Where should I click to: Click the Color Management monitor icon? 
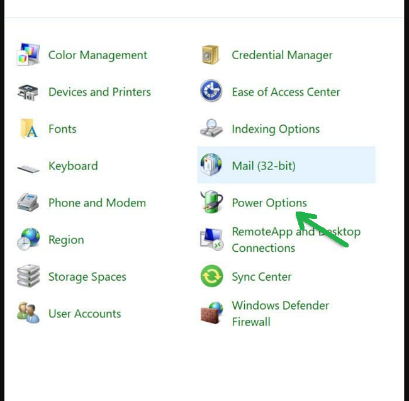click(x=28, y=55)
